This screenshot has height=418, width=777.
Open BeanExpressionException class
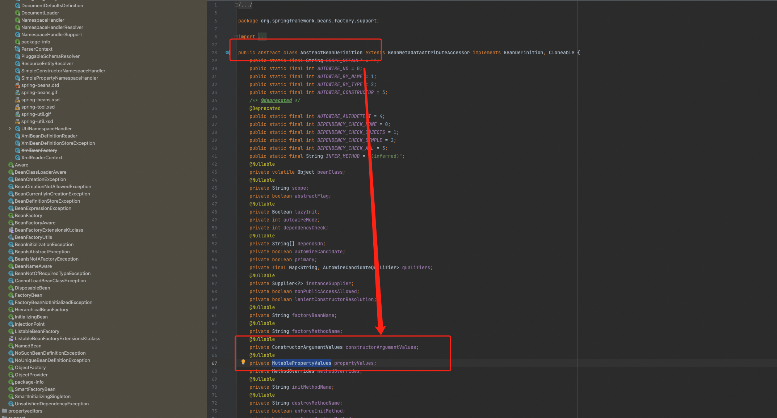coord(43,208)
